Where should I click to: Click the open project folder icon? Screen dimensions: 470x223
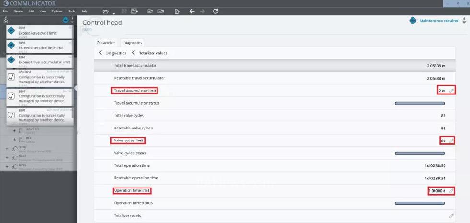[105, 11]
